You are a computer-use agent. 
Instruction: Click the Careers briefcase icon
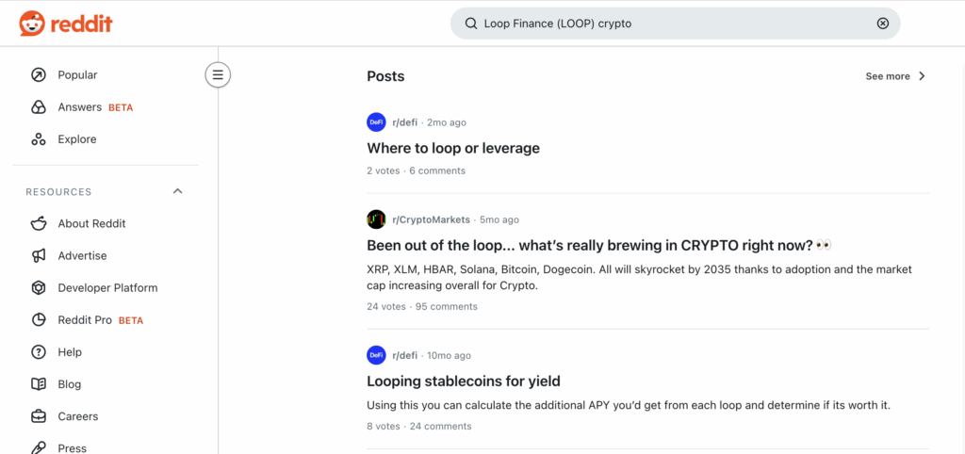(x=39, y=416)
